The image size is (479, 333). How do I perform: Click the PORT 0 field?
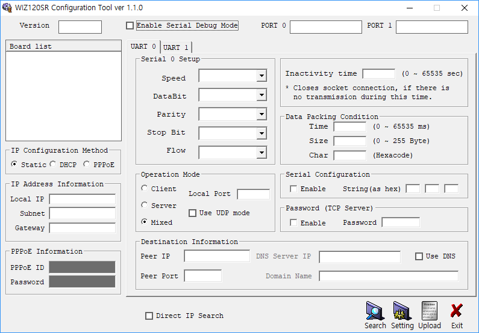click(x=325, y=27)
